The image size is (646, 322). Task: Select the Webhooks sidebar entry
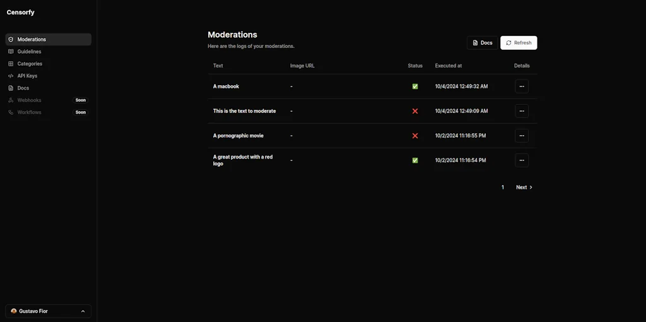(48, 100)
